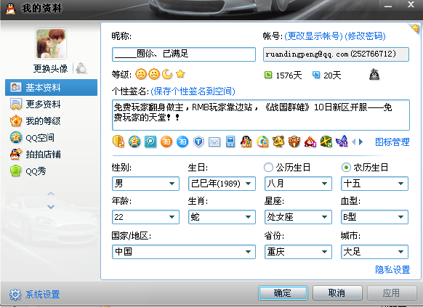Open the 年龄 dropdown showing 22
423x307 pixels.
(145, 217)
